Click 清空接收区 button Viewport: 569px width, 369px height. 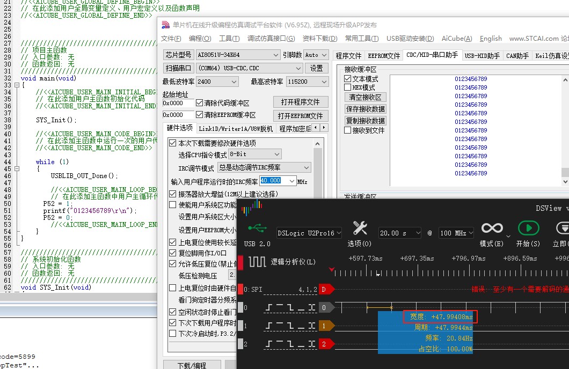tap(366, 97)
